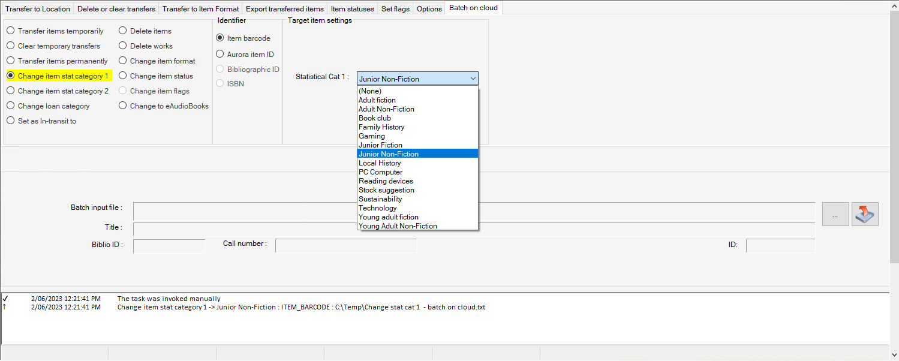Choose Set as In-transit to
Viewport: 899px width, 361px height.
pyautogui.click(x=10, y=121)
